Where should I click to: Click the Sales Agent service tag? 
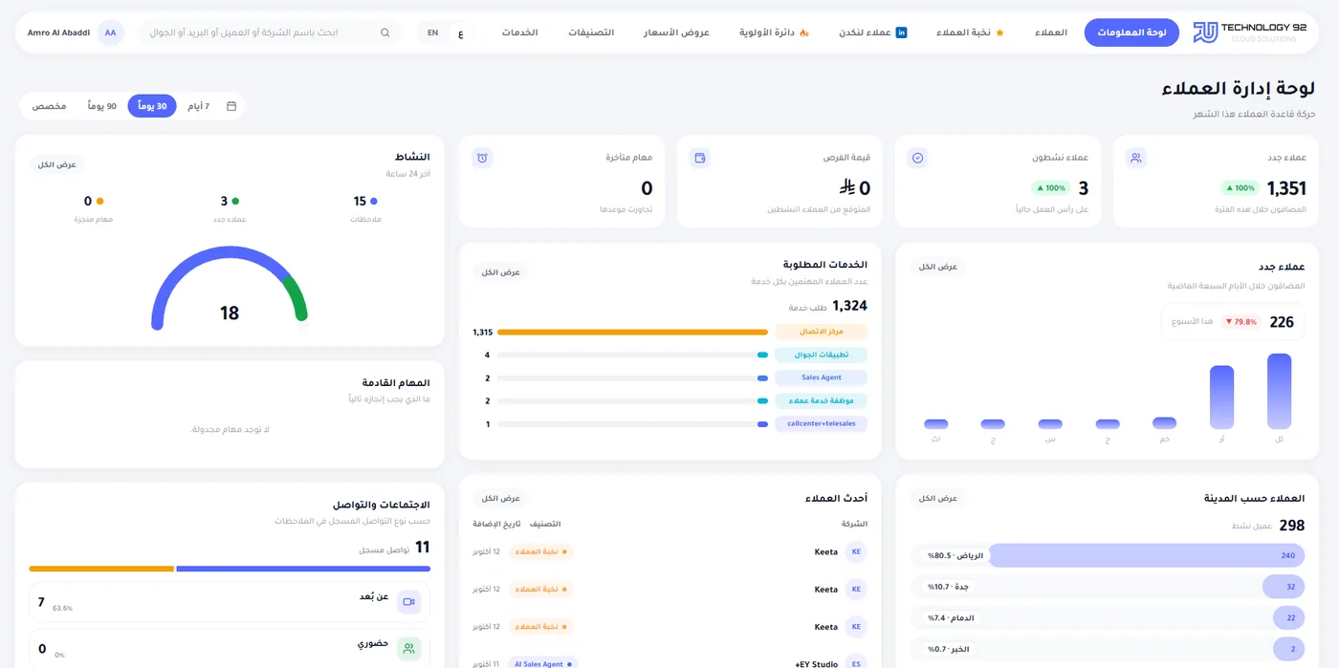pos(822,377)
